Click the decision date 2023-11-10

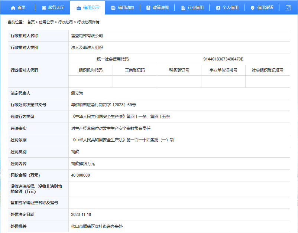(81, 214)
